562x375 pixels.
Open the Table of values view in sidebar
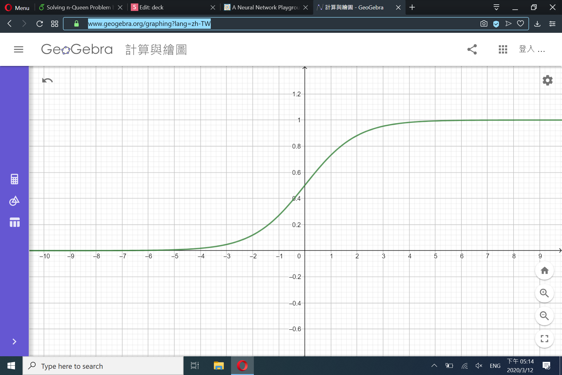15,222
